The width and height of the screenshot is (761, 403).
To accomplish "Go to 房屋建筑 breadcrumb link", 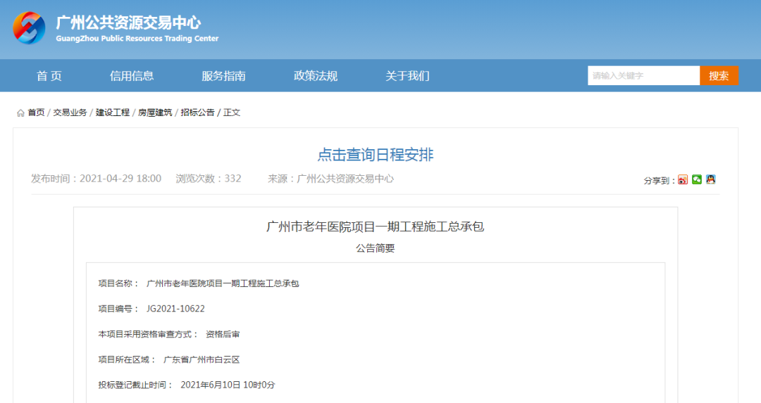I will (x=155, y=113).
